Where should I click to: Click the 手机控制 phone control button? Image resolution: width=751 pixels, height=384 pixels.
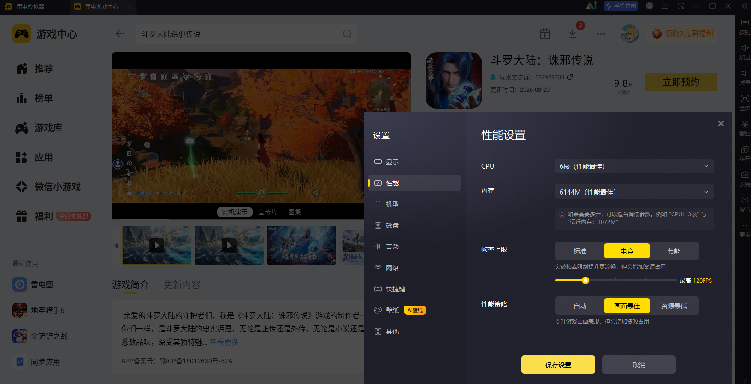(x=621, y=6)
